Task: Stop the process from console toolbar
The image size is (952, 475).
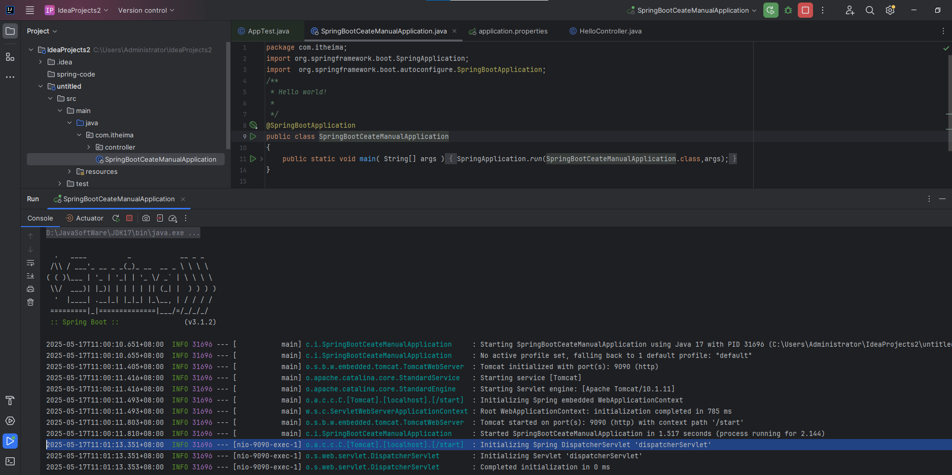Action: [x=129, y=218]
